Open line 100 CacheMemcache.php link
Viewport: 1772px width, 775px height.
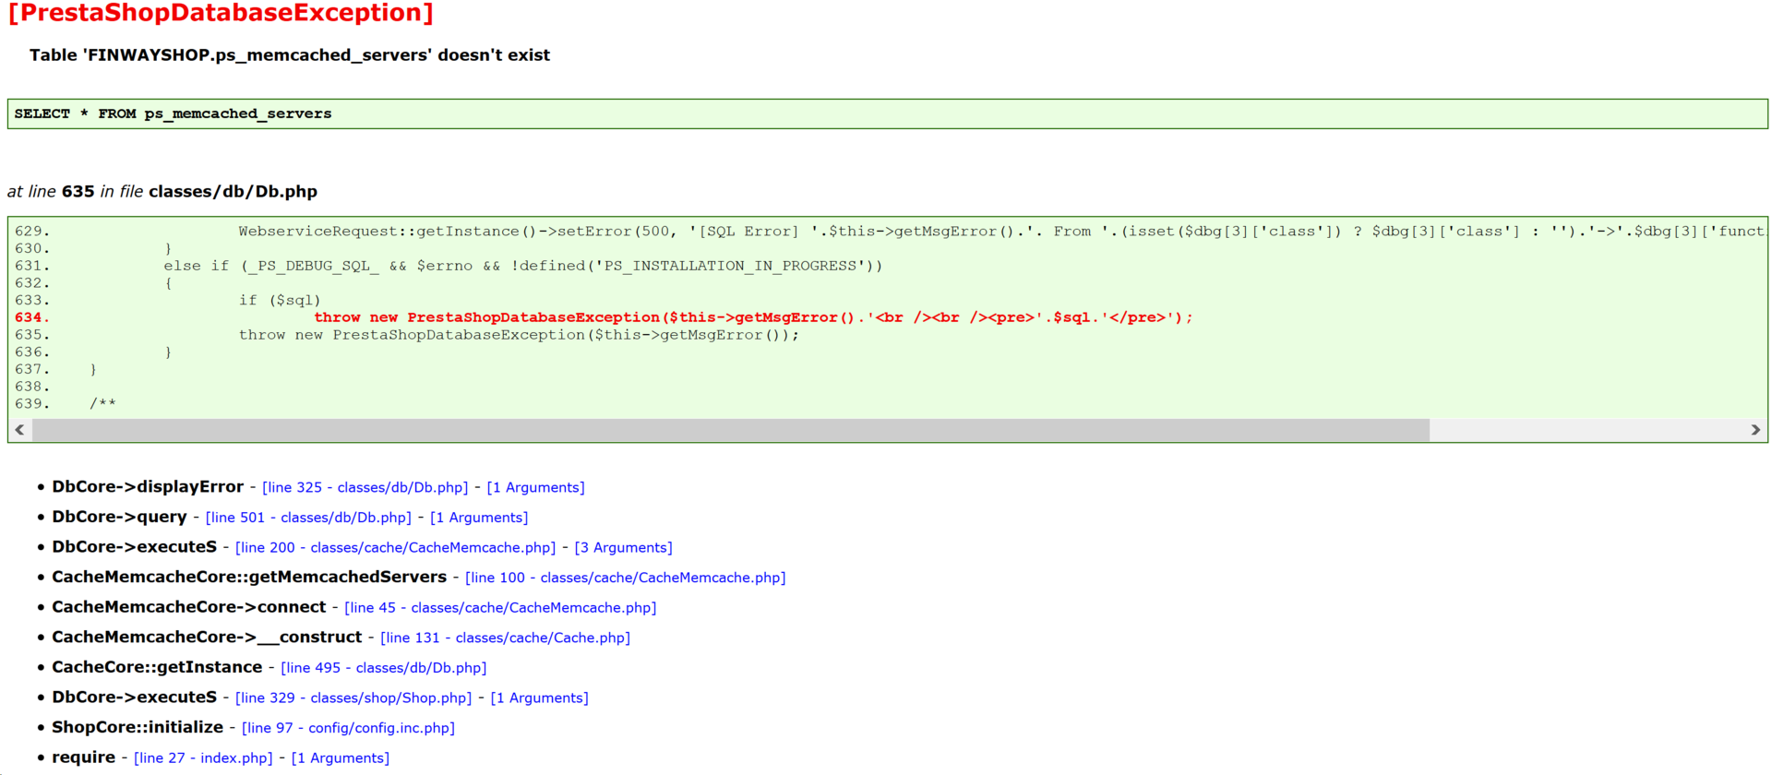click(626, 578)
